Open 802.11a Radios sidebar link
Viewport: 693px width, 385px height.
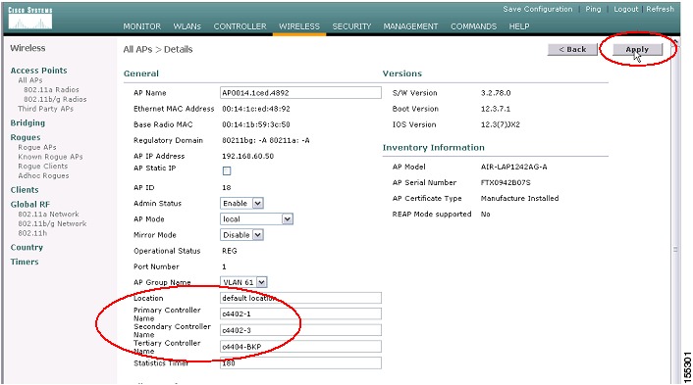[x=51, y=89]
